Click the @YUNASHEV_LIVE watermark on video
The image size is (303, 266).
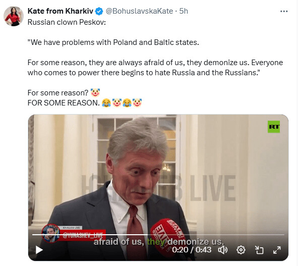83,236
